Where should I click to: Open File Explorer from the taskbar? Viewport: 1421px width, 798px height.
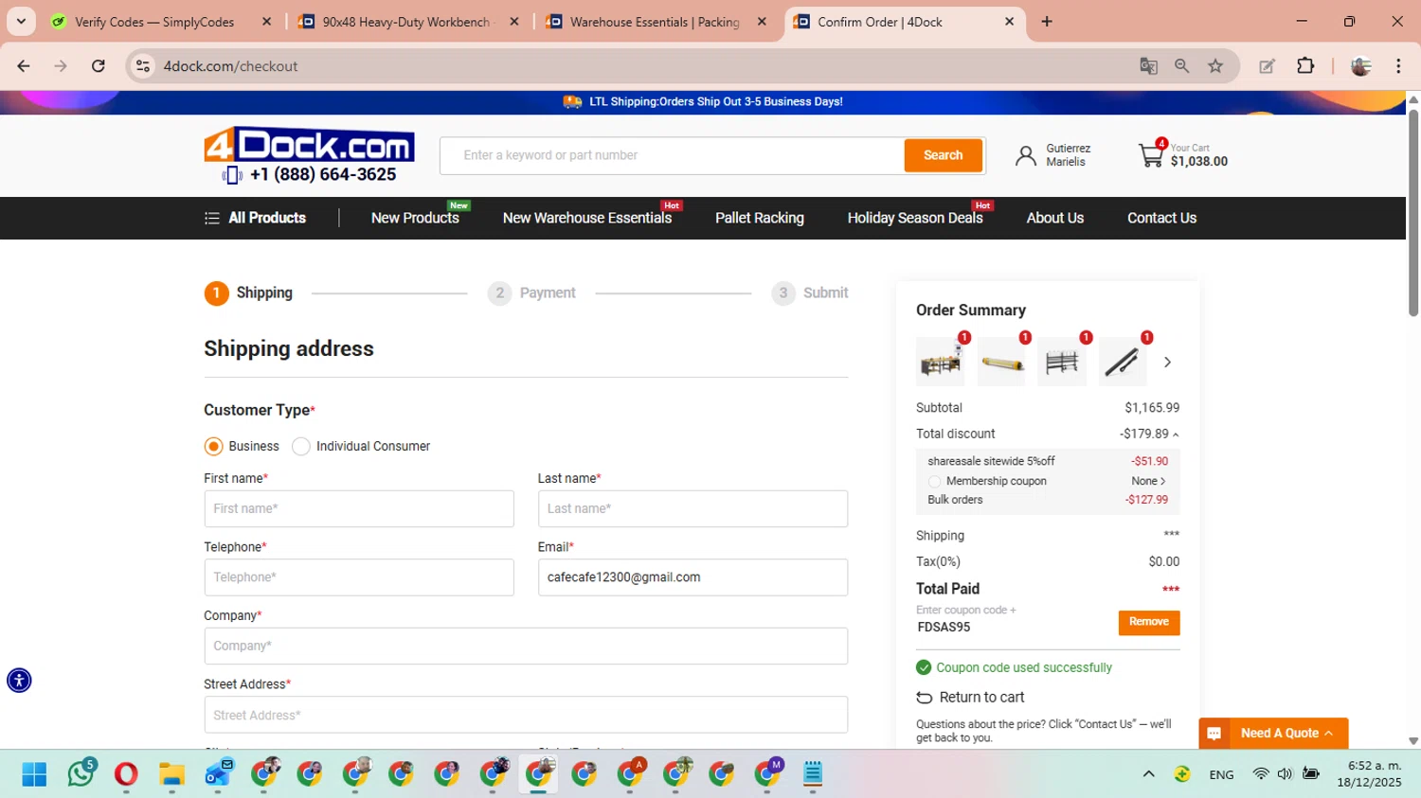[171, 774]
